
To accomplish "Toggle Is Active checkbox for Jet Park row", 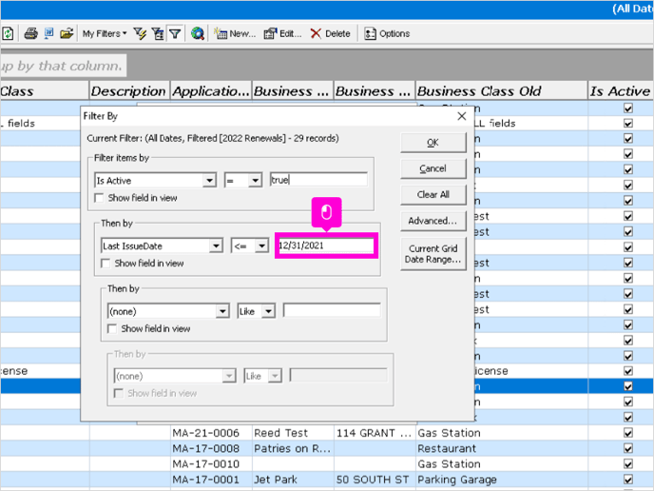I will [x=628, y=480].
